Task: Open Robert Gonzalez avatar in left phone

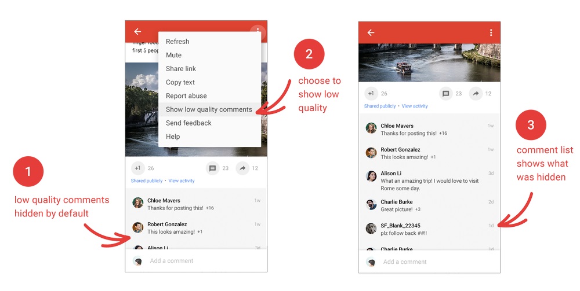Action: click(x=138, y=227)
